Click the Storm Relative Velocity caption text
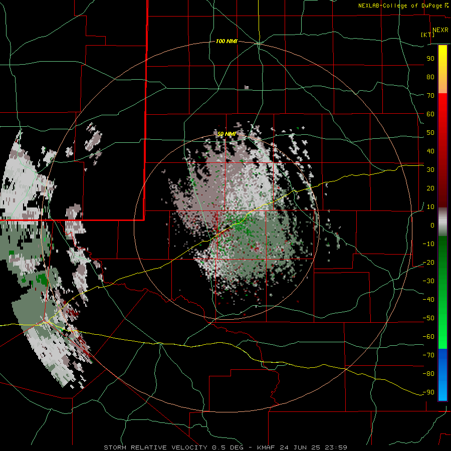 point(225,447)
